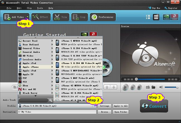Image resolution: width=181 pixels, height=123 pixels.
Task: Open the Effect tool
Action: tap(41, 17)
